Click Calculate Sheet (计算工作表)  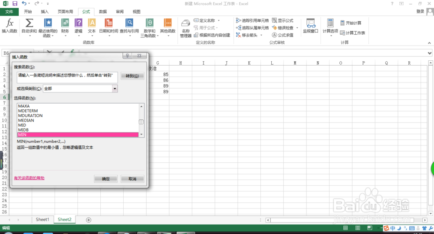[352, 33]
